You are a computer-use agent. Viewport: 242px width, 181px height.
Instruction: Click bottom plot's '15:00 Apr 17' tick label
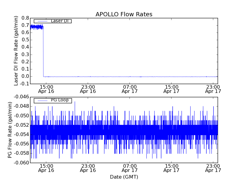point(171,168)
